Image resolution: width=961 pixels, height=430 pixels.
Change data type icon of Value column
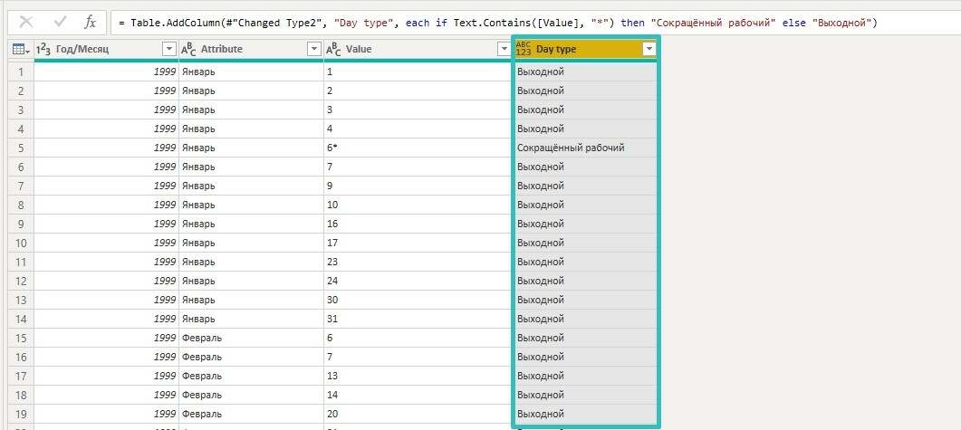click(333, 50)
